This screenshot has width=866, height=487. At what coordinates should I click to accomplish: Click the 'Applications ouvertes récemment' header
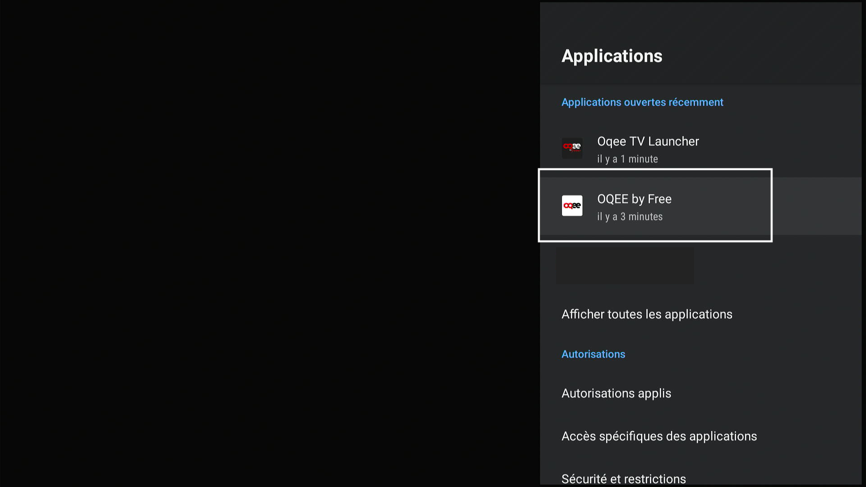(642, 102)
